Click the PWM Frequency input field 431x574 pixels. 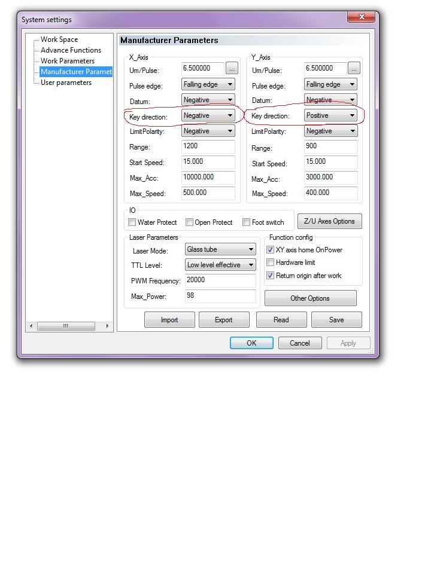pos(220,280)
